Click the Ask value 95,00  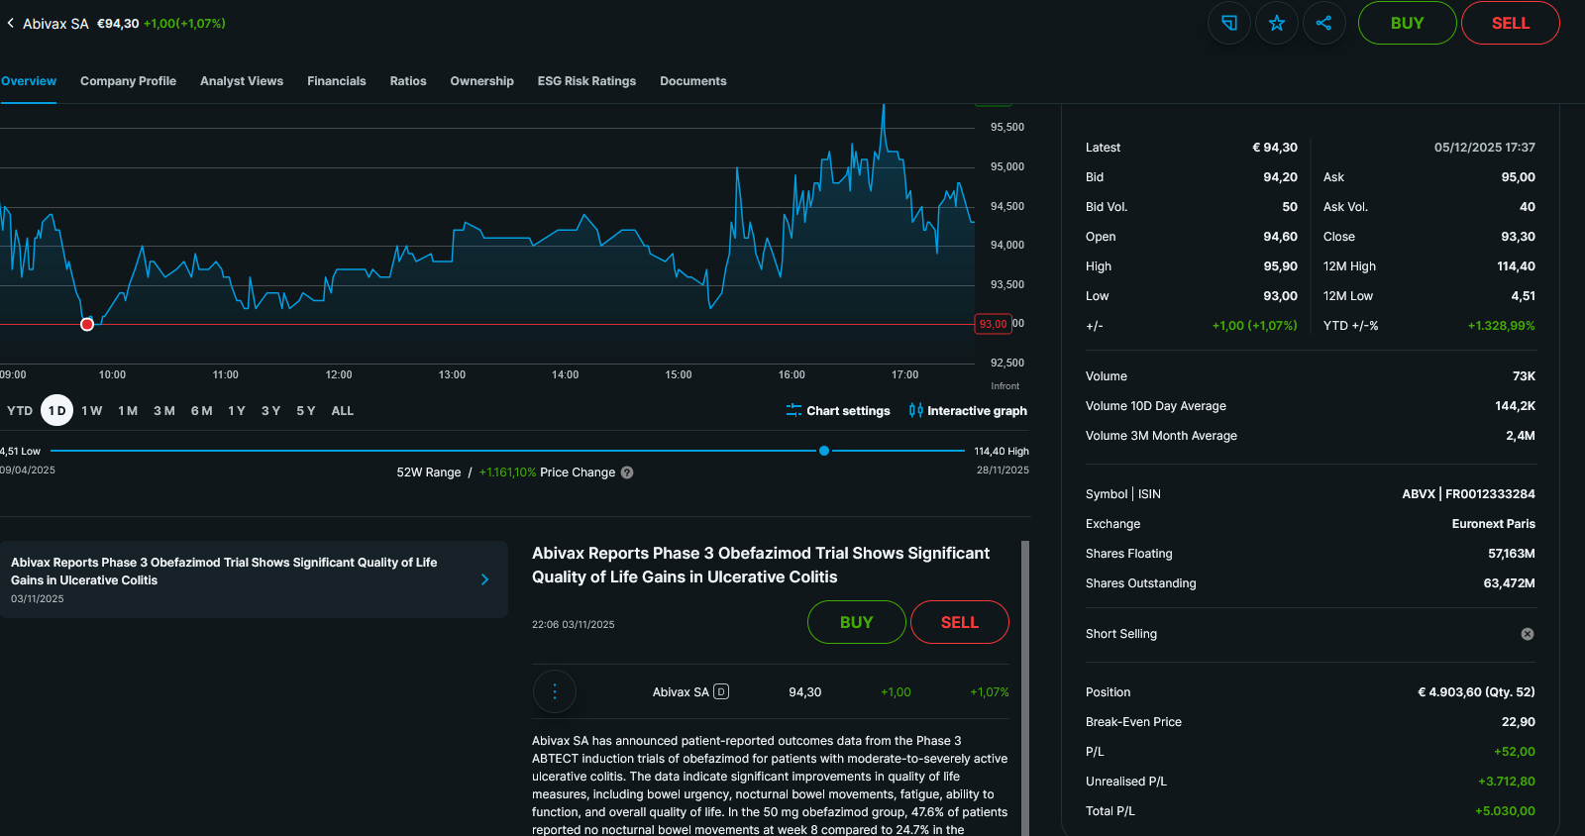(1519, 177)
